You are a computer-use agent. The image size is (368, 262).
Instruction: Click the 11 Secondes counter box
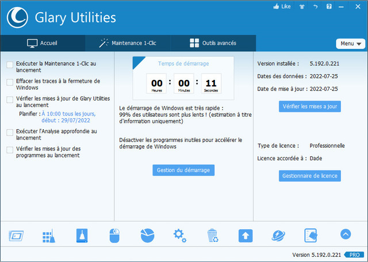tap(211, 83)
